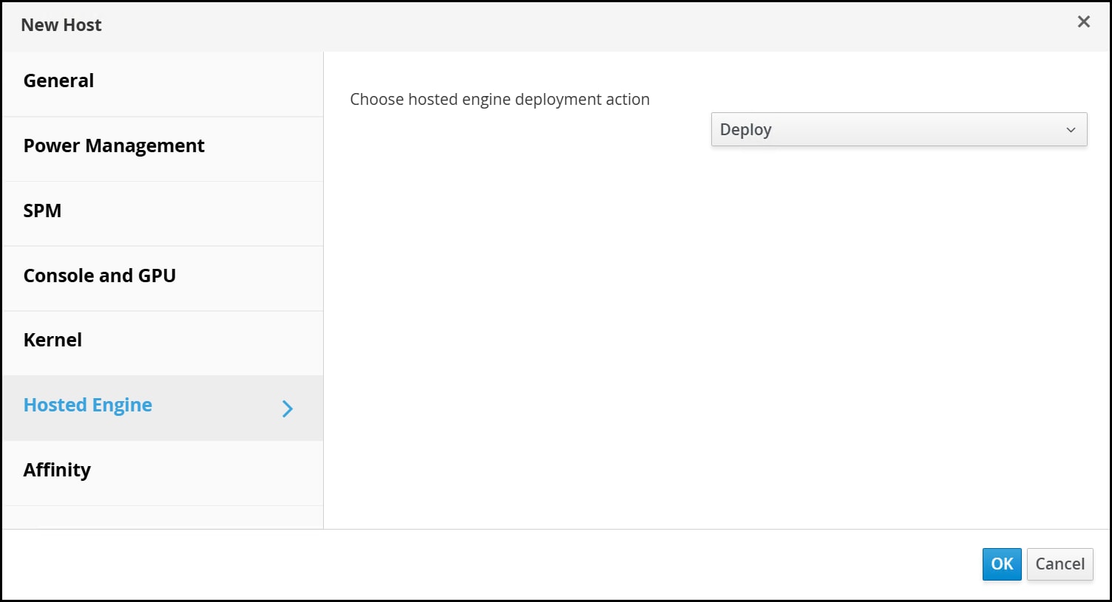Click the New Host dialog title

click(x=61, y=25)
